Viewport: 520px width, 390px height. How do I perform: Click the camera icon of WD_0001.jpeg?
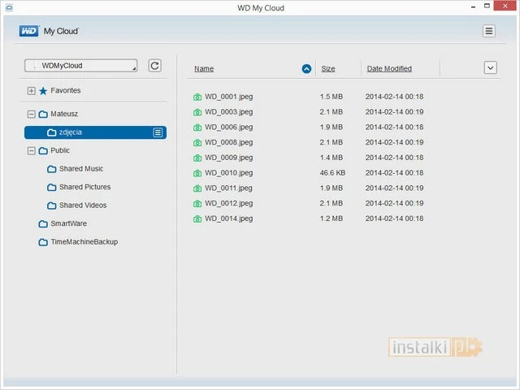pyautogui.click(x=197, y=97)
